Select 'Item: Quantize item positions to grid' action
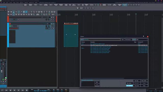The height and width of the screenshot is (92, 163). click(x=114, y=44)
